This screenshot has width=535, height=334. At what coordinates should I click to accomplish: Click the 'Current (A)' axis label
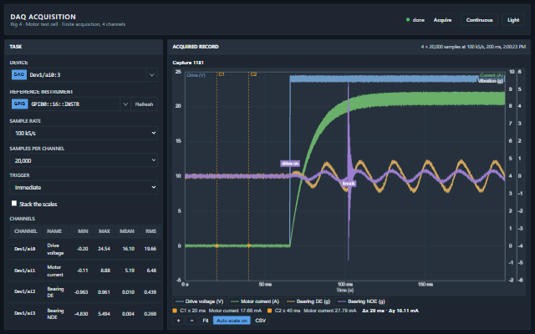pyautogui.click(x=492, y=75)
